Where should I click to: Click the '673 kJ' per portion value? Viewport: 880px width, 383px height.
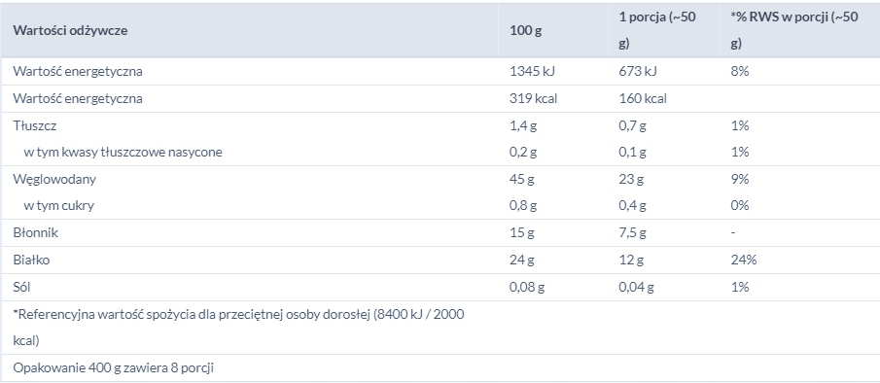pos(638,71)
